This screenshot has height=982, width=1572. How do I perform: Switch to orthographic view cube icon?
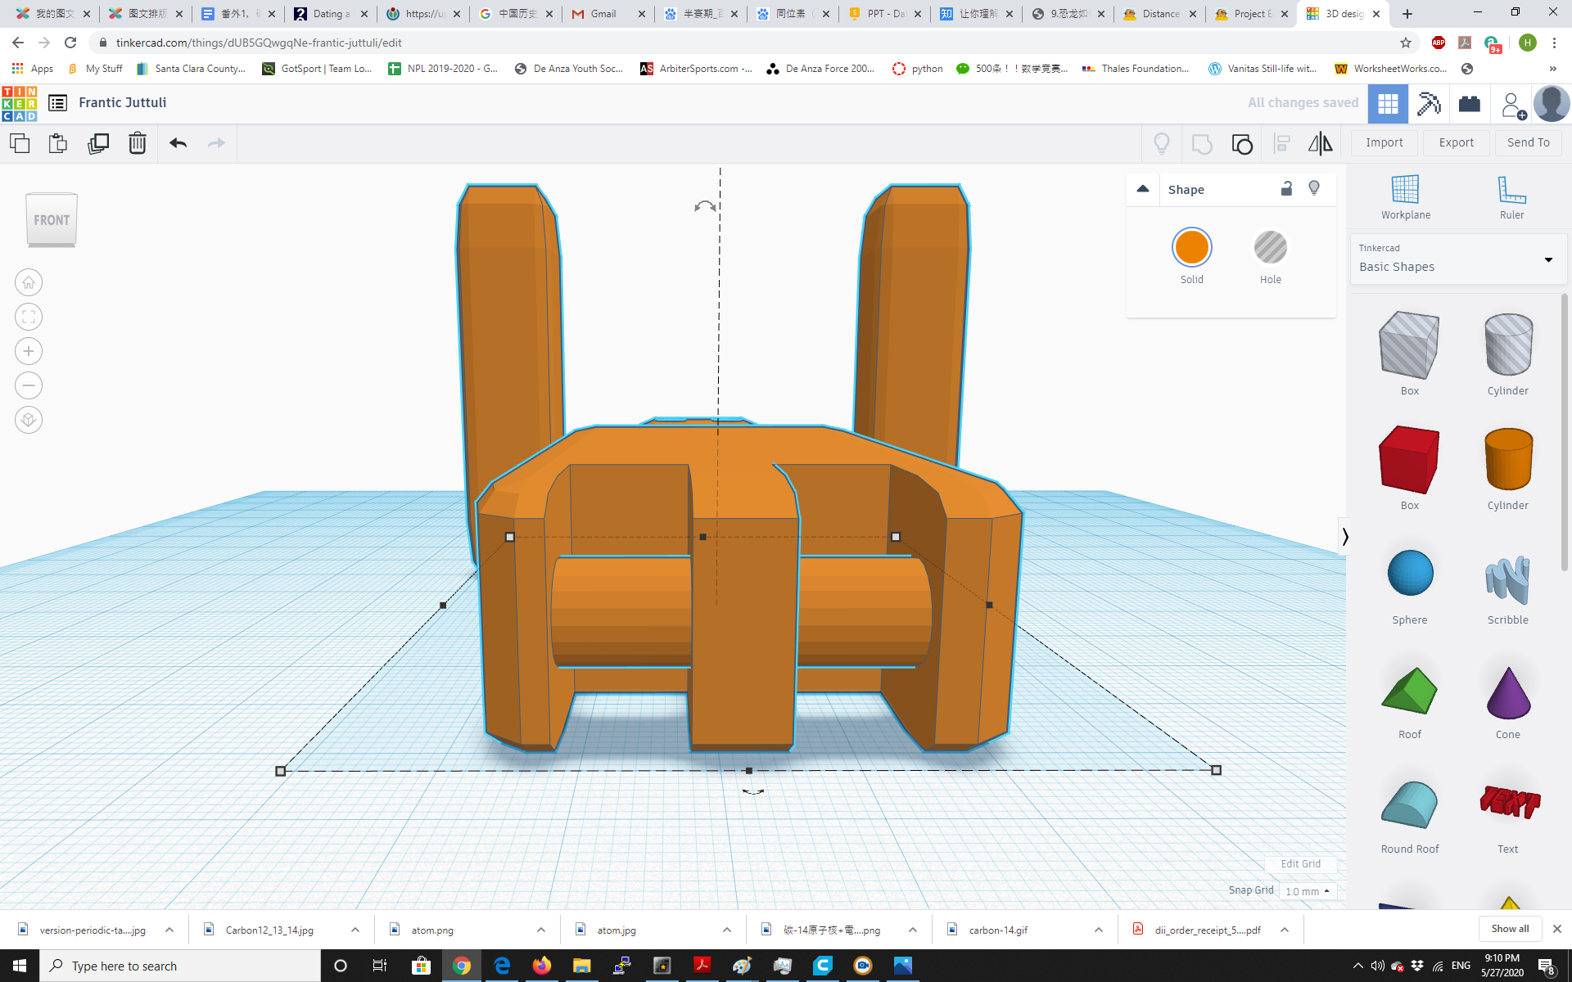point(29,420)
